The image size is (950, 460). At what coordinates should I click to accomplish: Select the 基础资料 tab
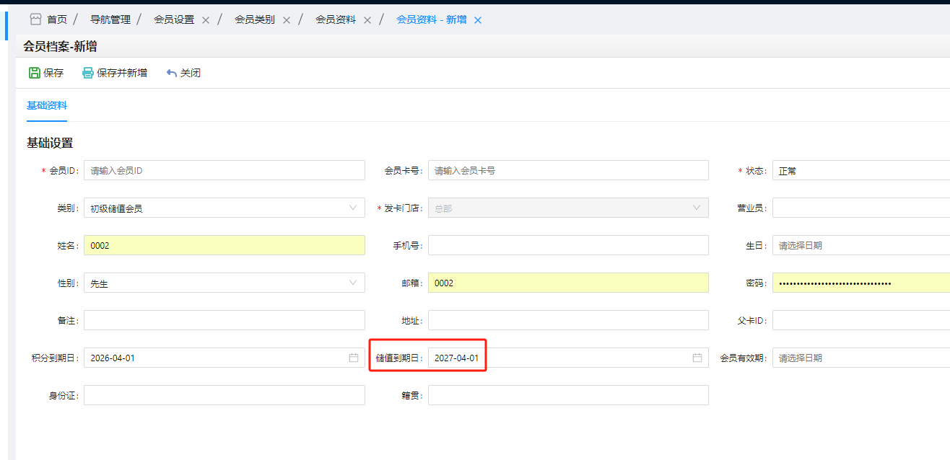point(47,106)
